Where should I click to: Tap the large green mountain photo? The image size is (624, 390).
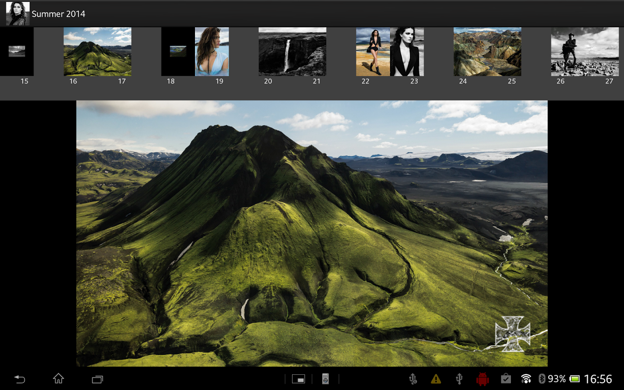(312, 234)
